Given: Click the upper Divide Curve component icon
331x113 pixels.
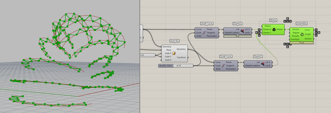Looking at the screenshot, I should pos(204,33).
